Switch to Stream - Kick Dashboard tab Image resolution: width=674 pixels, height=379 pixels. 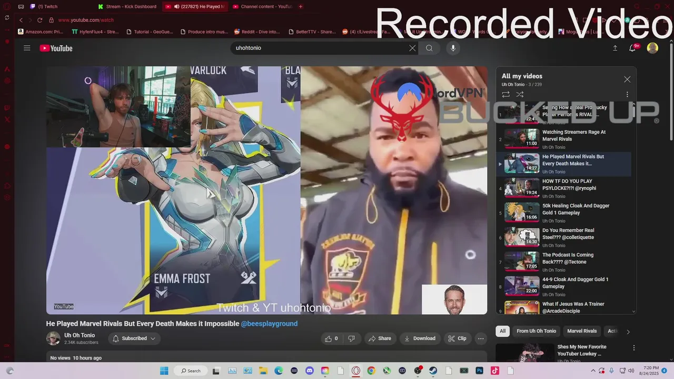coord(127,6)
